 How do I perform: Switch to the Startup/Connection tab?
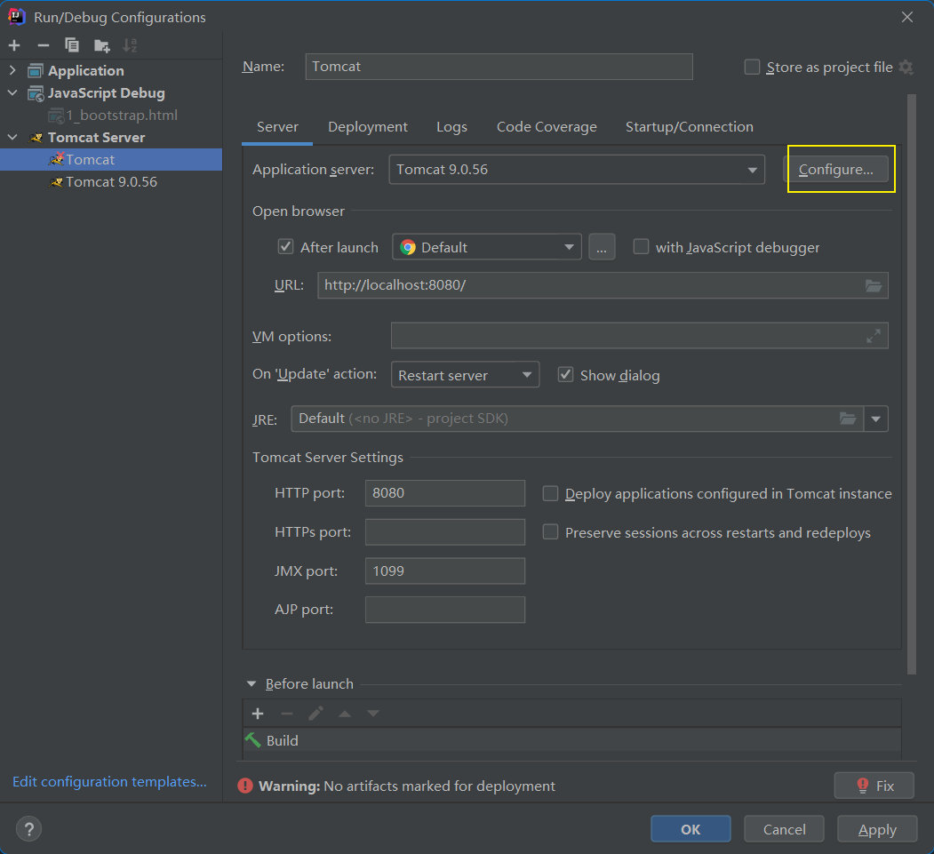pos(690,127)
